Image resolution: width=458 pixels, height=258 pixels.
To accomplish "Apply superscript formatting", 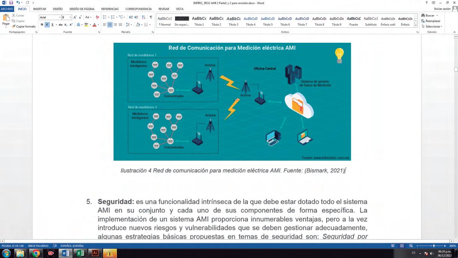I will [x=71, y=25].
